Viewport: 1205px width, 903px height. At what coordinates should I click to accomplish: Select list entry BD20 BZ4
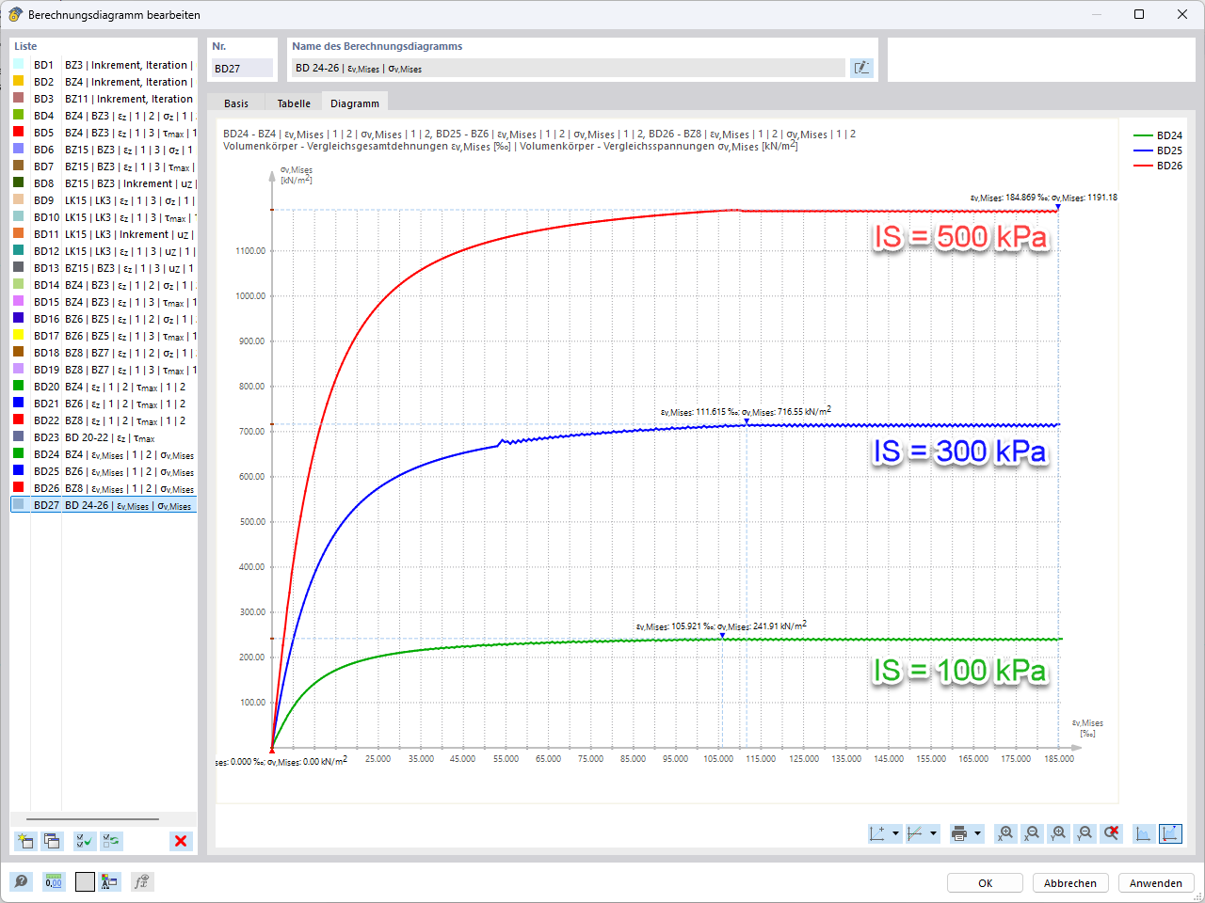click(104, 387)
